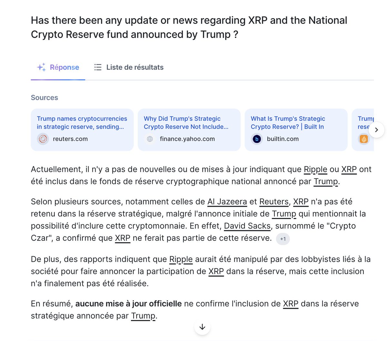Click 'What Is Trump's Strategic Crypto Reserve?' headline
This screenshot has width=387, height=341.
pyautogui.click(x=288, y=123)
